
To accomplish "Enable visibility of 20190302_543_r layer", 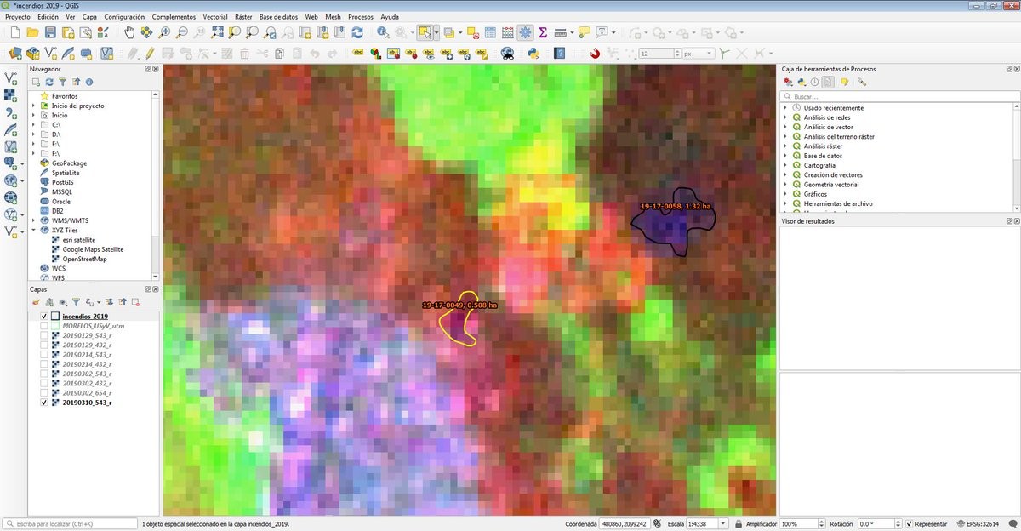I will click(44, 374).
